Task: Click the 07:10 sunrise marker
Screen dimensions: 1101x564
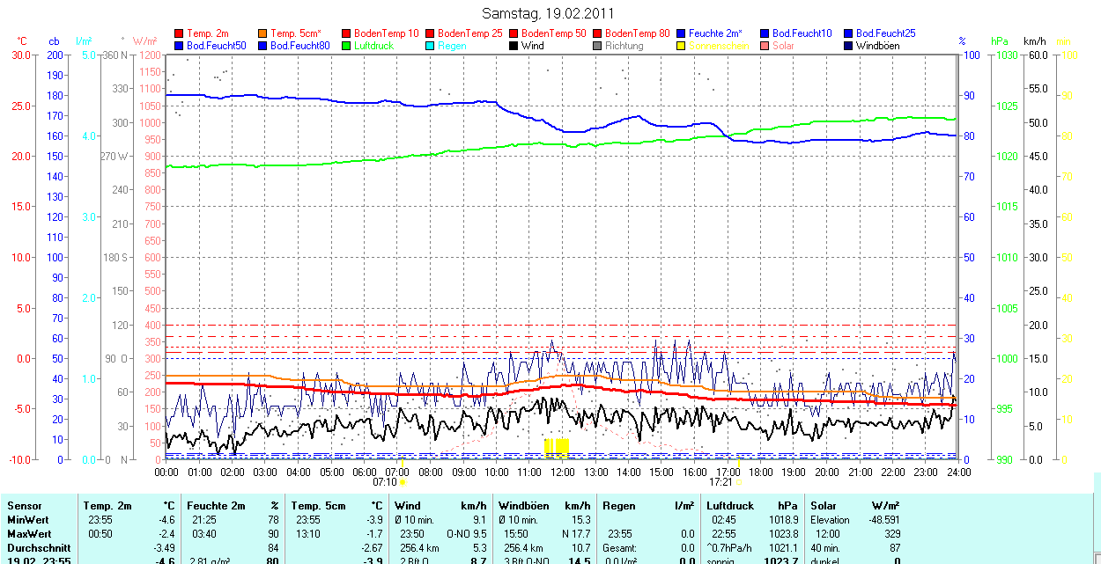Action: pos(388,482)
